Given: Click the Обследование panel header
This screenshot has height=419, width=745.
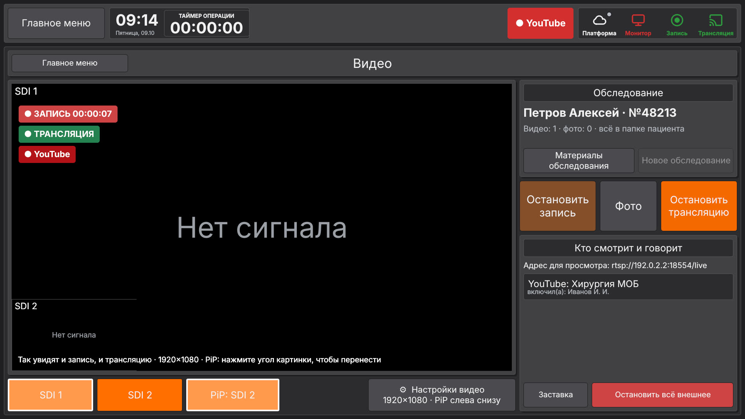Looking at the screenshot, I should point(628,93).
